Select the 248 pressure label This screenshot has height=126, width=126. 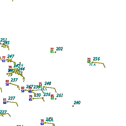(48, 83)
